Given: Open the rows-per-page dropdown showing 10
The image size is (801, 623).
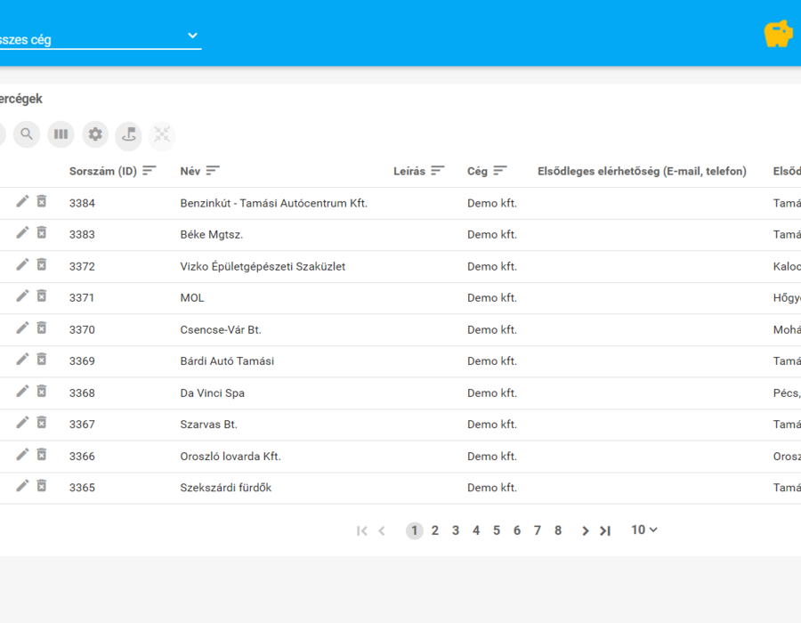Looking at the screenshot, I should point(644,530).
